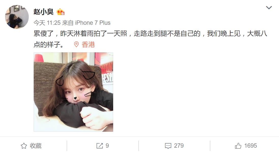Click the comment speech bubble icon

[x=168, y=146]
